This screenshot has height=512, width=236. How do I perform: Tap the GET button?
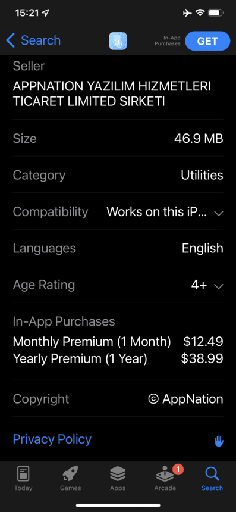click(x=207, y=41)
